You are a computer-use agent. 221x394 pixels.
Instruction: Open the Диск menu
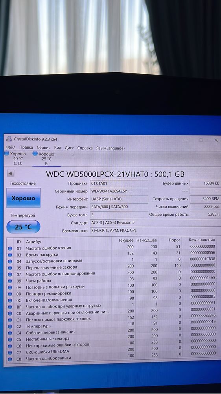coord(69,148)
